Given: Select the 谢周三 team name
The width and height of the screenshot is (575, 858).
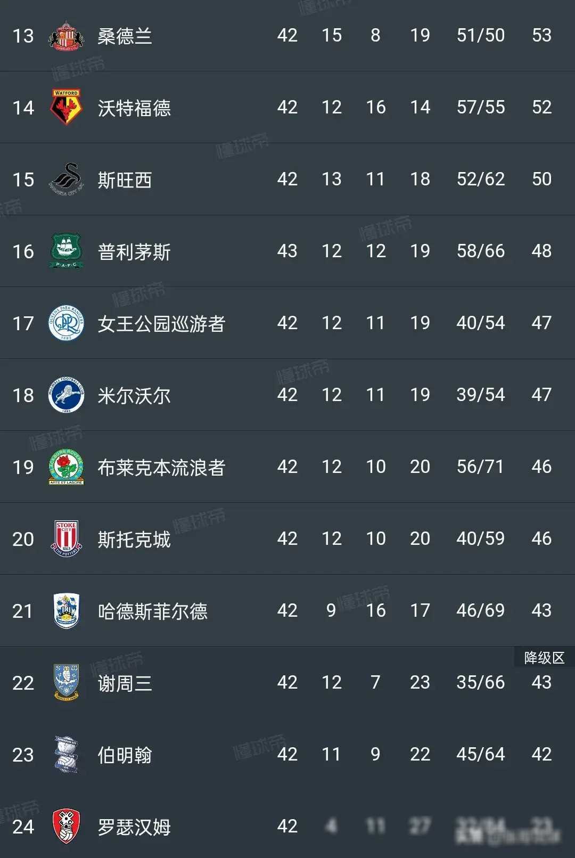Looking at the screenshot, I should coord(125,682).
